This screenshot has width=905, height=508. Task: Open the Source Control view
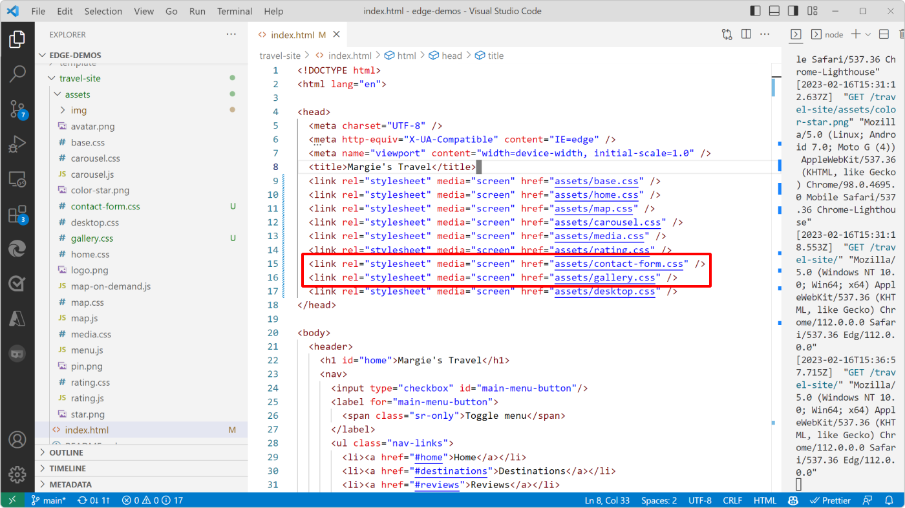click(x=17, y=109)
